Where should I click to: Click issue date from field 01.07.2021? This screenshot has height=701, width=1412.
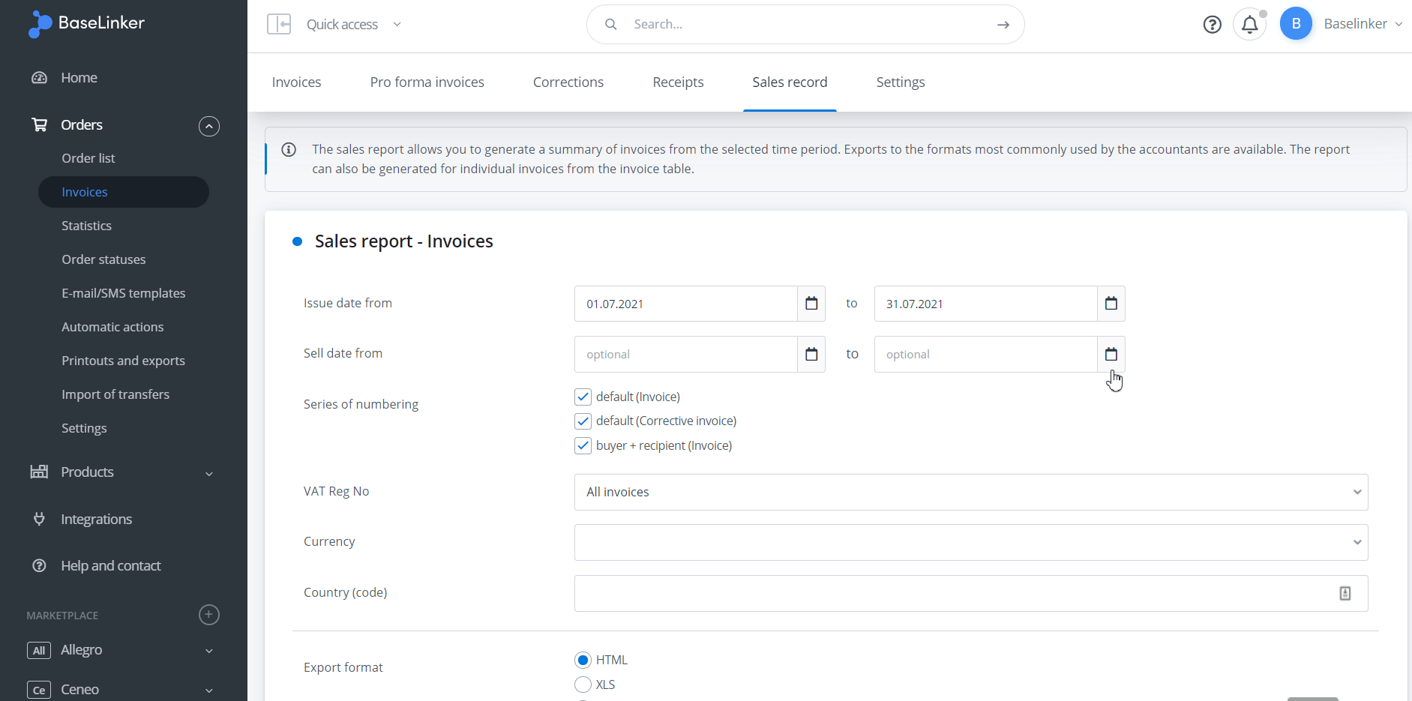tap(686, 304)
